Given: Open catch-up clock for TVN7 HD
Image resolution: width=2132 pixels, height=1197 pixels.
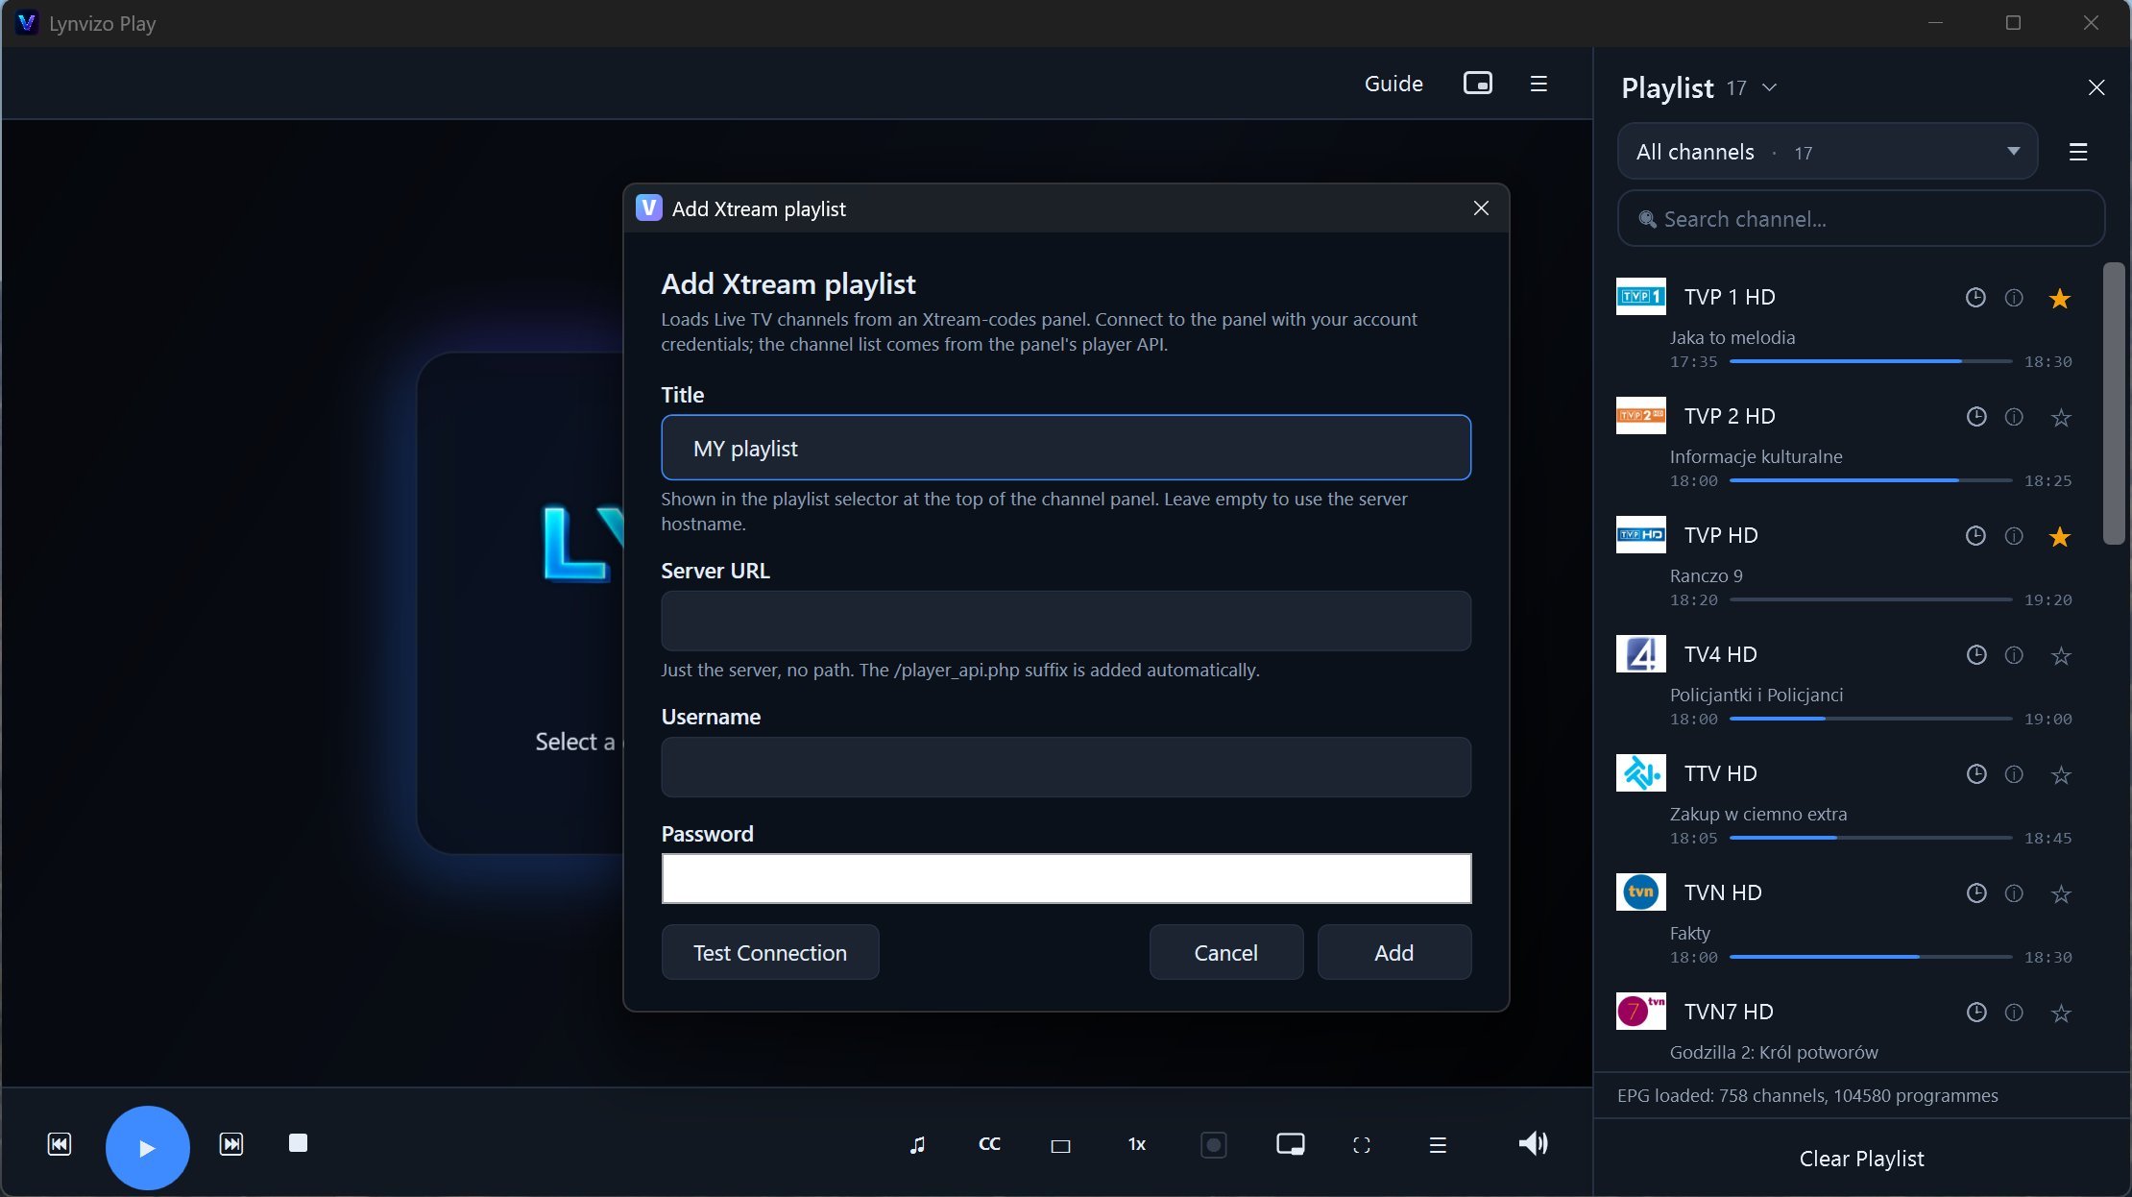Looking at the screenshot, I should 1975,1013.
